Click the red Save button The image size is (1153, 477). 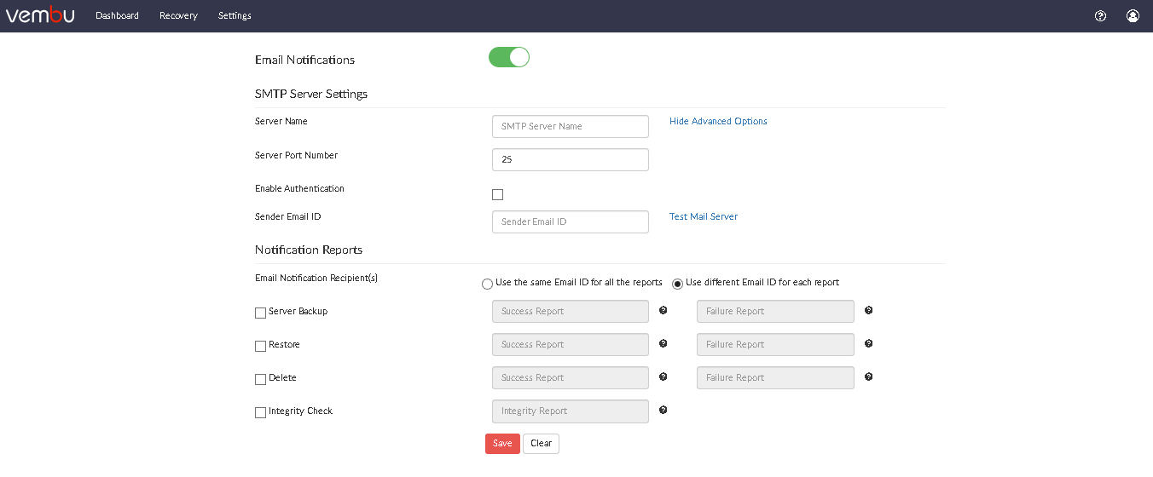pos(502,444)
